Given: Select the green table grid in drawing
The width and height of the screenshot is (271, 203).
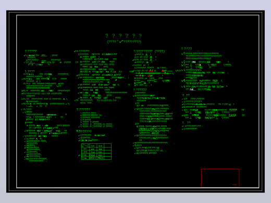Looking at the screenshot, I should coord(96,151).
